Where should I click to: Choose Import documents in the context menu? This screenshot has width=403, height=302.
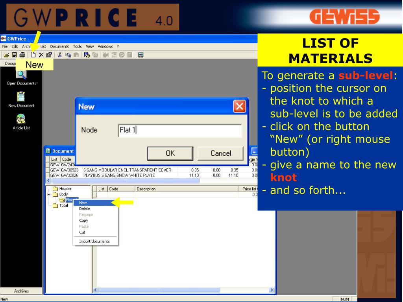(95, 241)
